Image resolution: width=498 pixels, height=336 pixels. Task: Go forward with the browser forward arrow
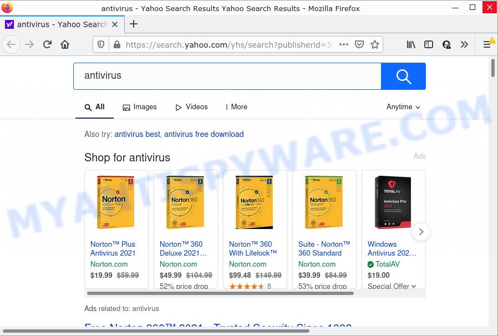[29, 44]
